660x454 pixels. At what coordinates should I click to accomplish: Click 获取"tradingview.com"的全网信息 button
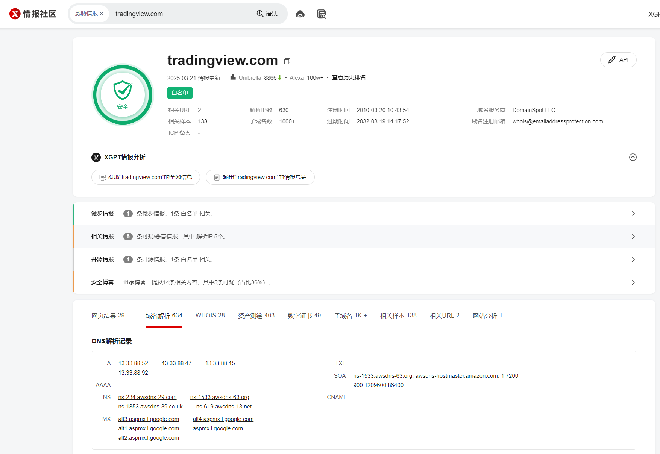(146, 177)
